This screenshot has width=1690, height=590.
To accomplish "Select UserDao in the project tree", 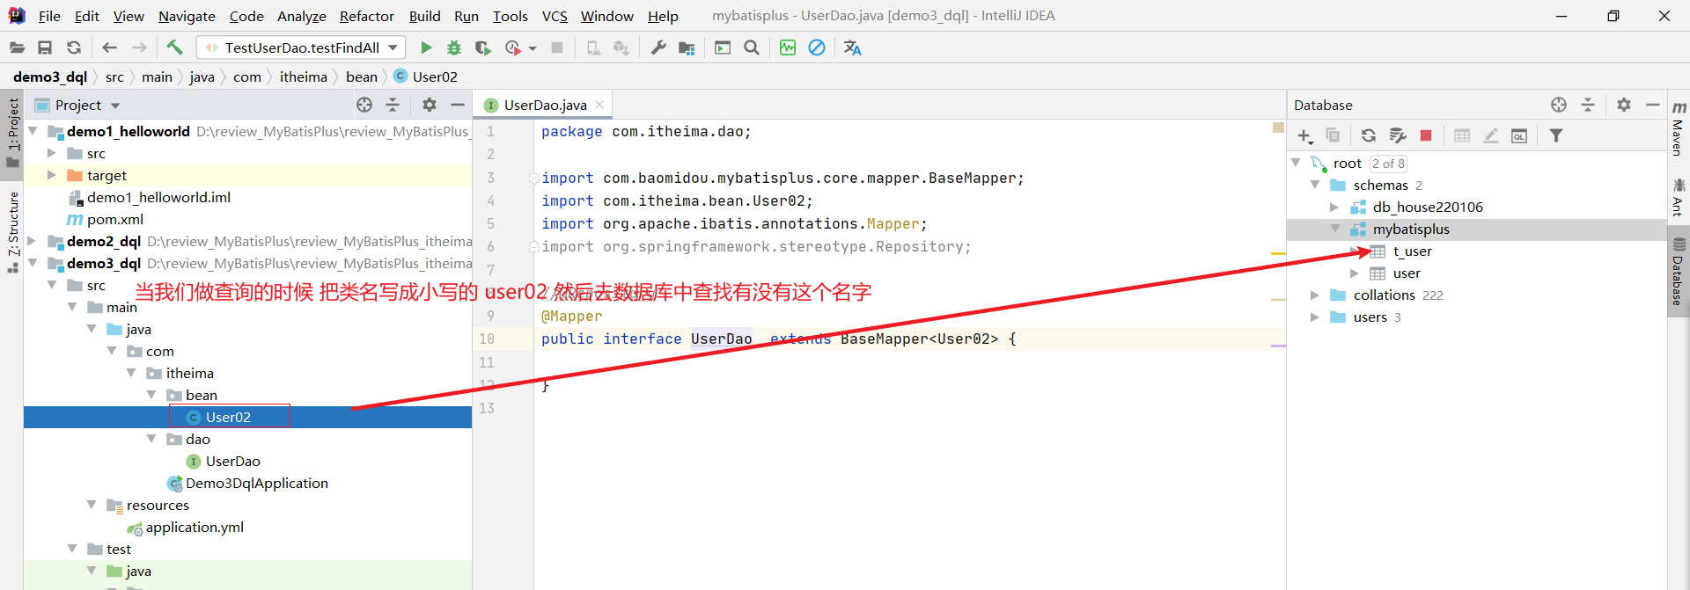I will 232,461.
